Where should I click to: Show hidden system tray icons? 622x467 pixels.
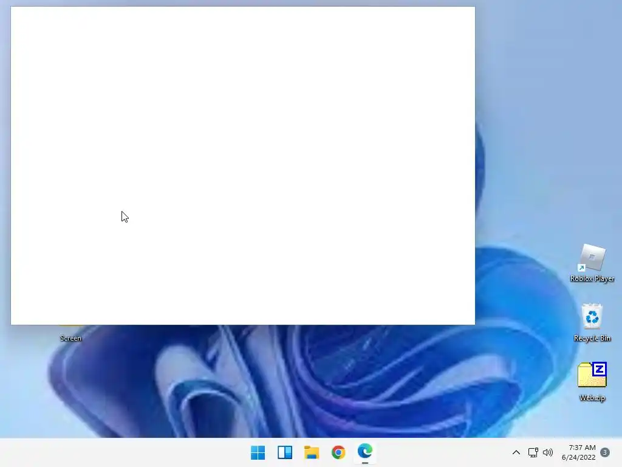[x=516, y=452]
